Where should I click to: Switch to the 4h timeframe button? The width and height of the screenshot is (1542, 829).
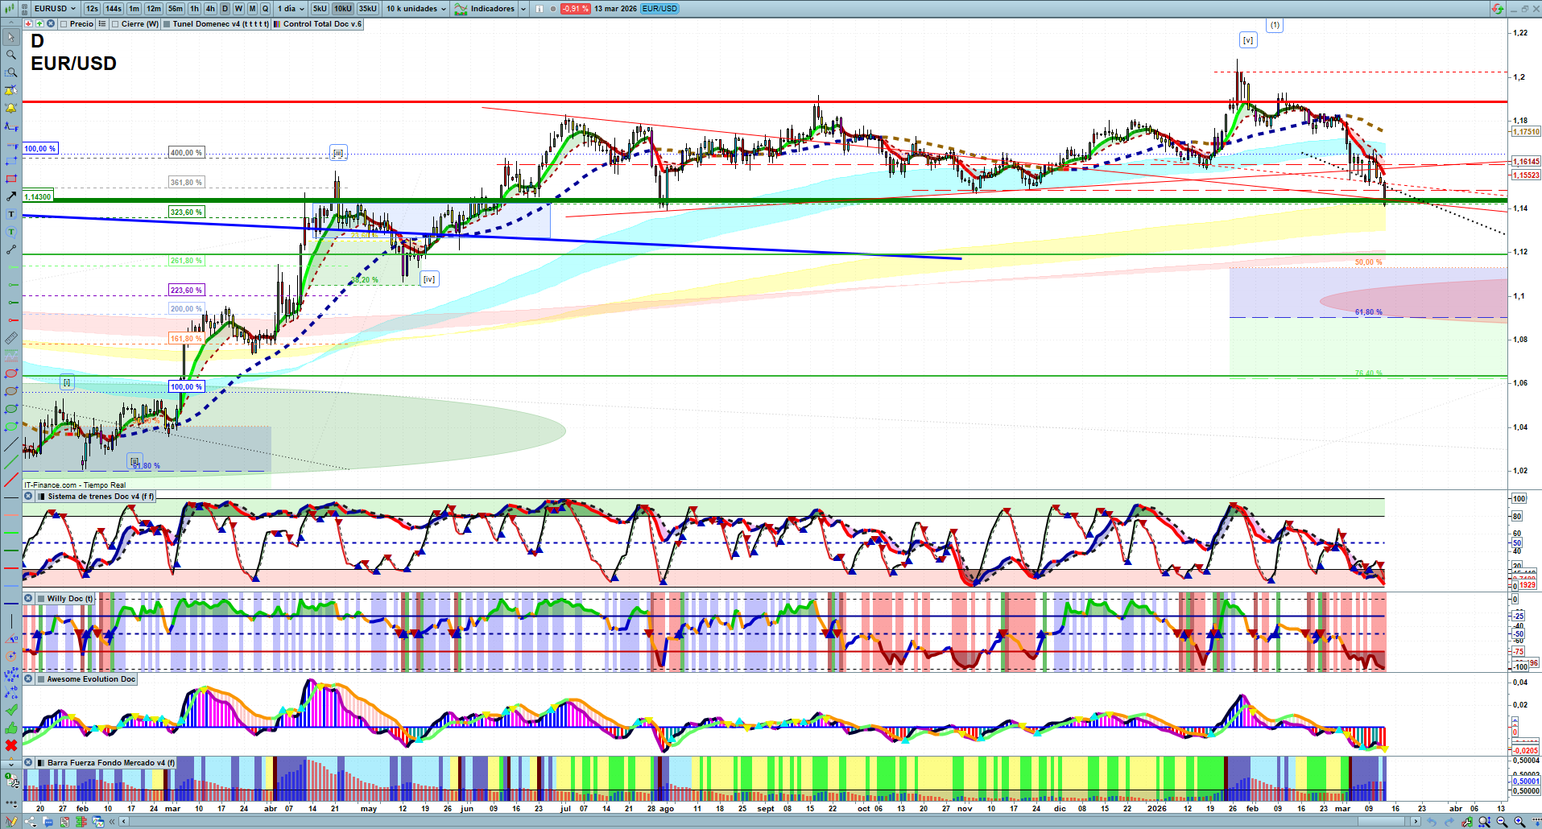(x=210, y=9)
